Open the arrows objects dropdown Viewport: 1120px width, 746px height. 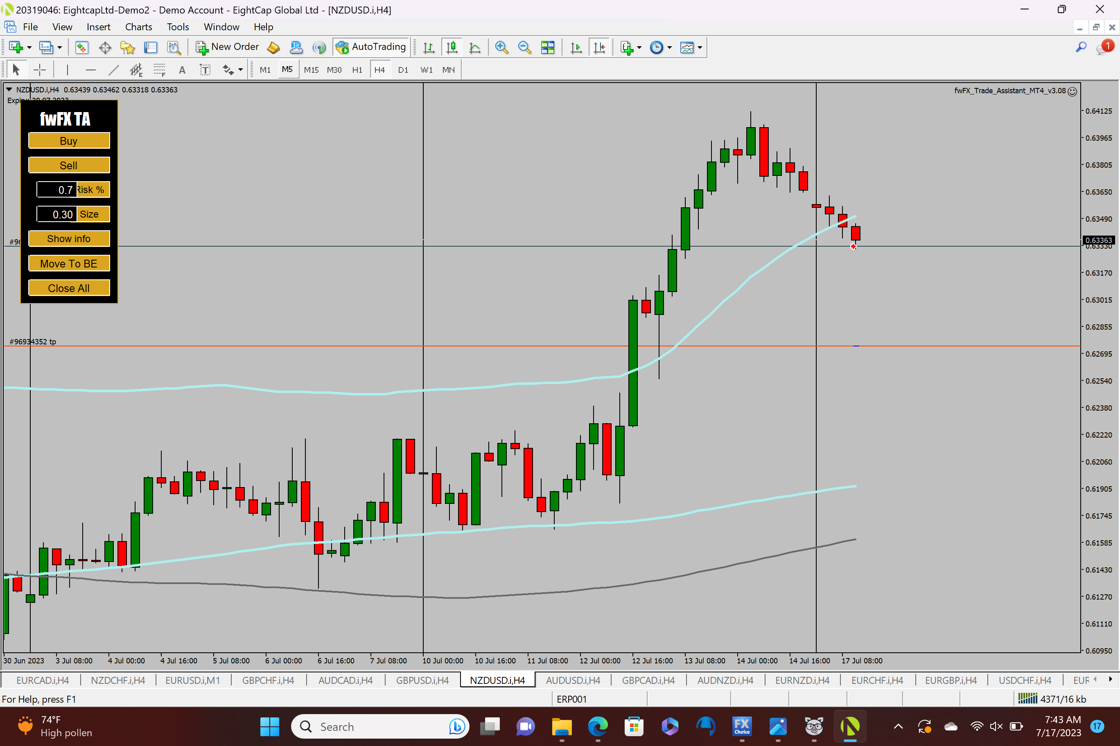tap(240, 70)
